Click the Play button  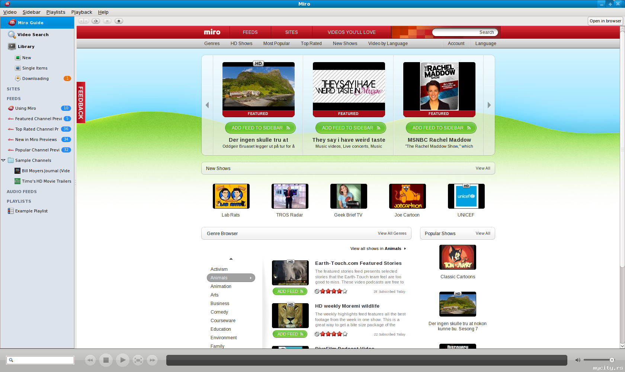coord(122,360)
